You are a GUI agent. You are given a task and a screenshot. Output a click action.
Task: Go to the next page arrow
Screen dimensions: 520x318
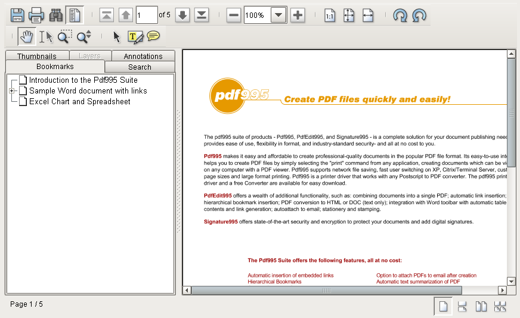[x=182, y=15]
